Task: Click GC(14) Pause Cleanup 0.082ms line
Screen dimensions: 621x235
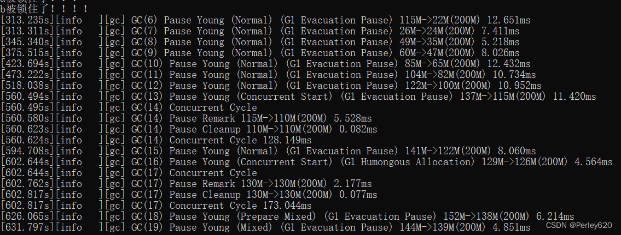Action: pyautogui.click(x=189, y=129)
